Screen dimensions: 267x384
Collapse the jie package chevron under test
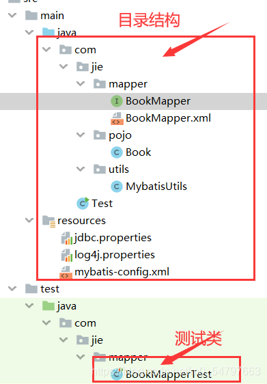pyautogui.click(x=64, y=340)
